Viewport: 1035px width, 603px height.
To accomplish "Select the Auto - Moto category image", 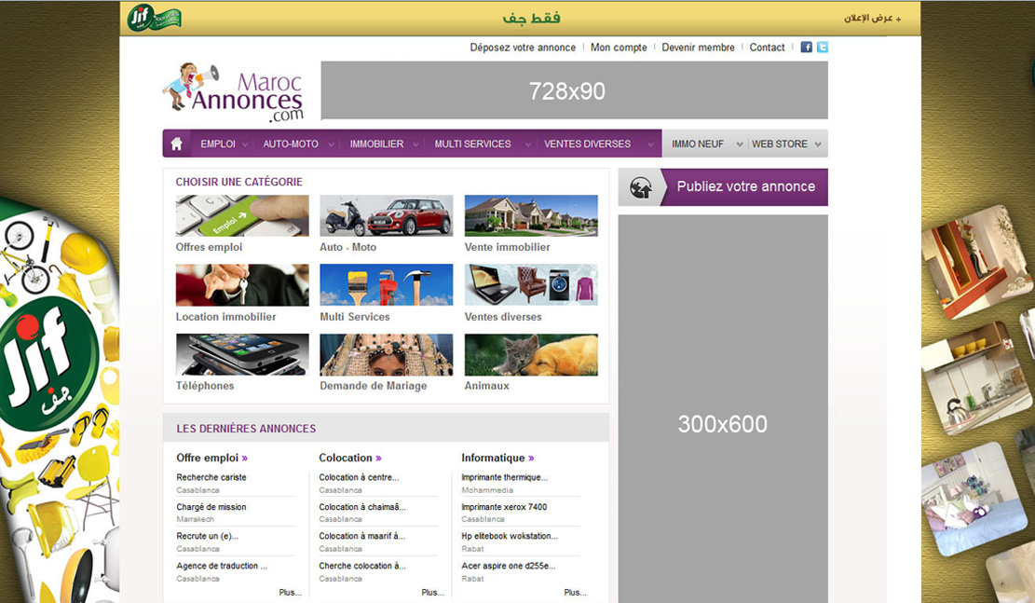I will (x=386, y=215).
